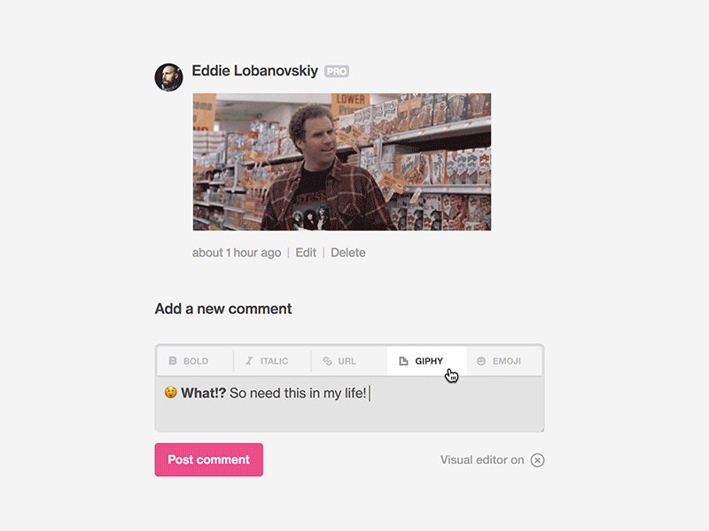Click the supermarket GIF in the comment

pos(342,162)
